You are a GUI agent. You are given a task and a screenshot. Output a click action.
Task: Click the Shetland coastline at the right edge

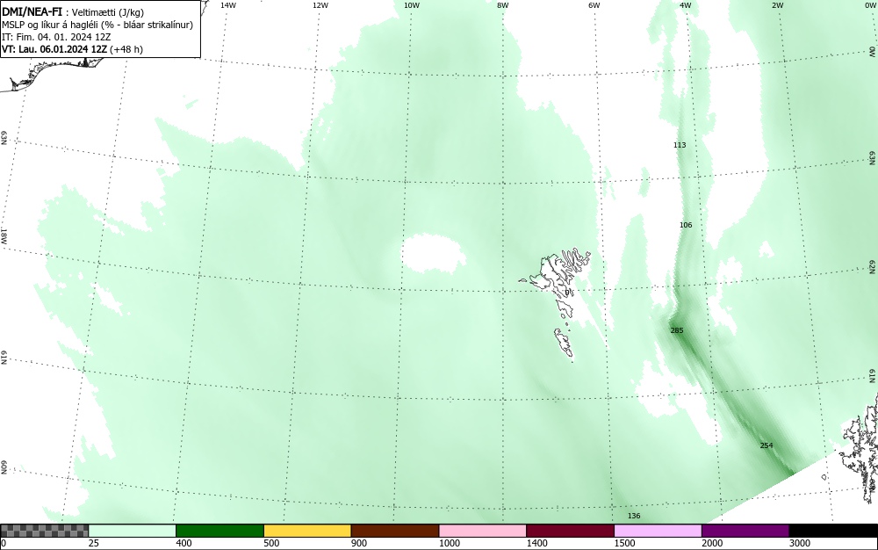click(x=860, y=448)
